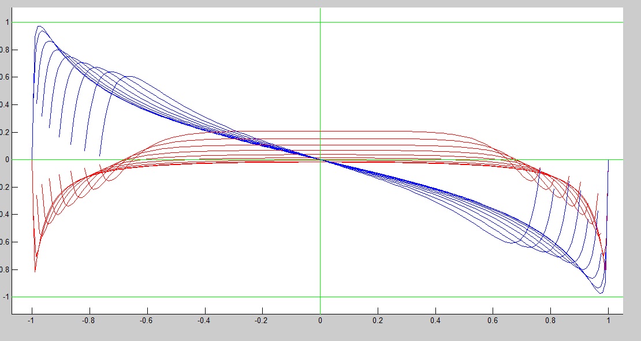Image resolution: width=641 pixels, height=341 pixels.
Task: Pick the deepest red curve spike at bottom-left
Action: [35, 271]
